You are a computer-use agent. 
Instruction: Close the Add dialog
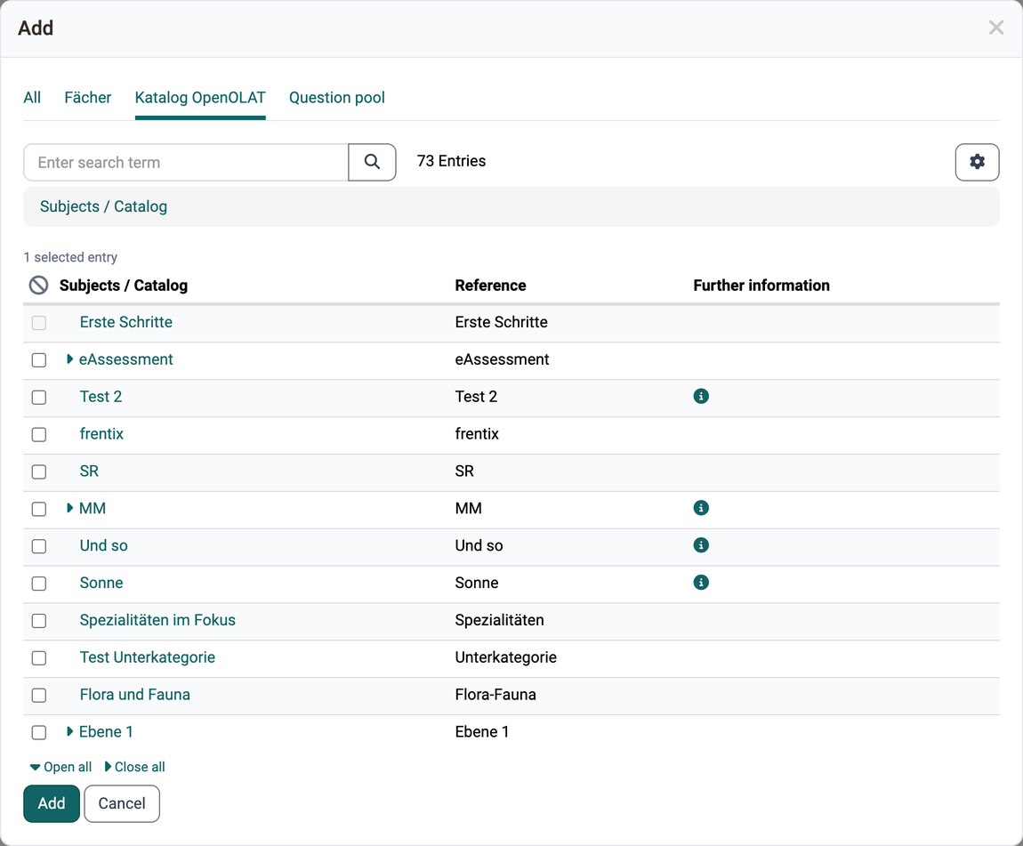pos(995,28)
